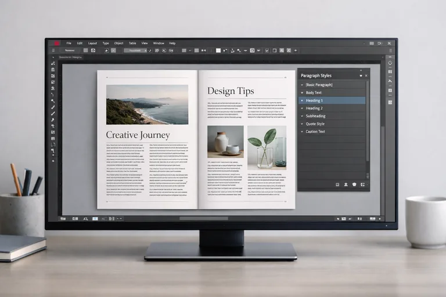The image size is (446, 297).
Task: Expand the arrow beside Body Text style
Action: point(302,93)
